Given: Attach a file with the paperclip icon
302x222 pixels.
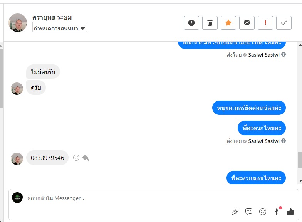Looking at the screenshot, I should pos(235,211).
